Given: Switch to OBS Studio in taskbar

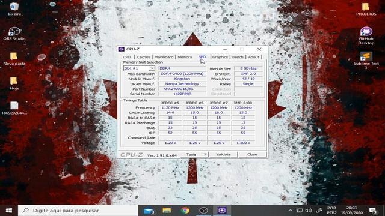Looking at the screenshot, I should (x=203, y=211).
